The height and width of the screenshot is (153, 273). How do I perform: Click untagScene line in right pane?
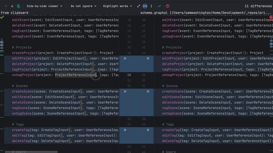[218, 113]
